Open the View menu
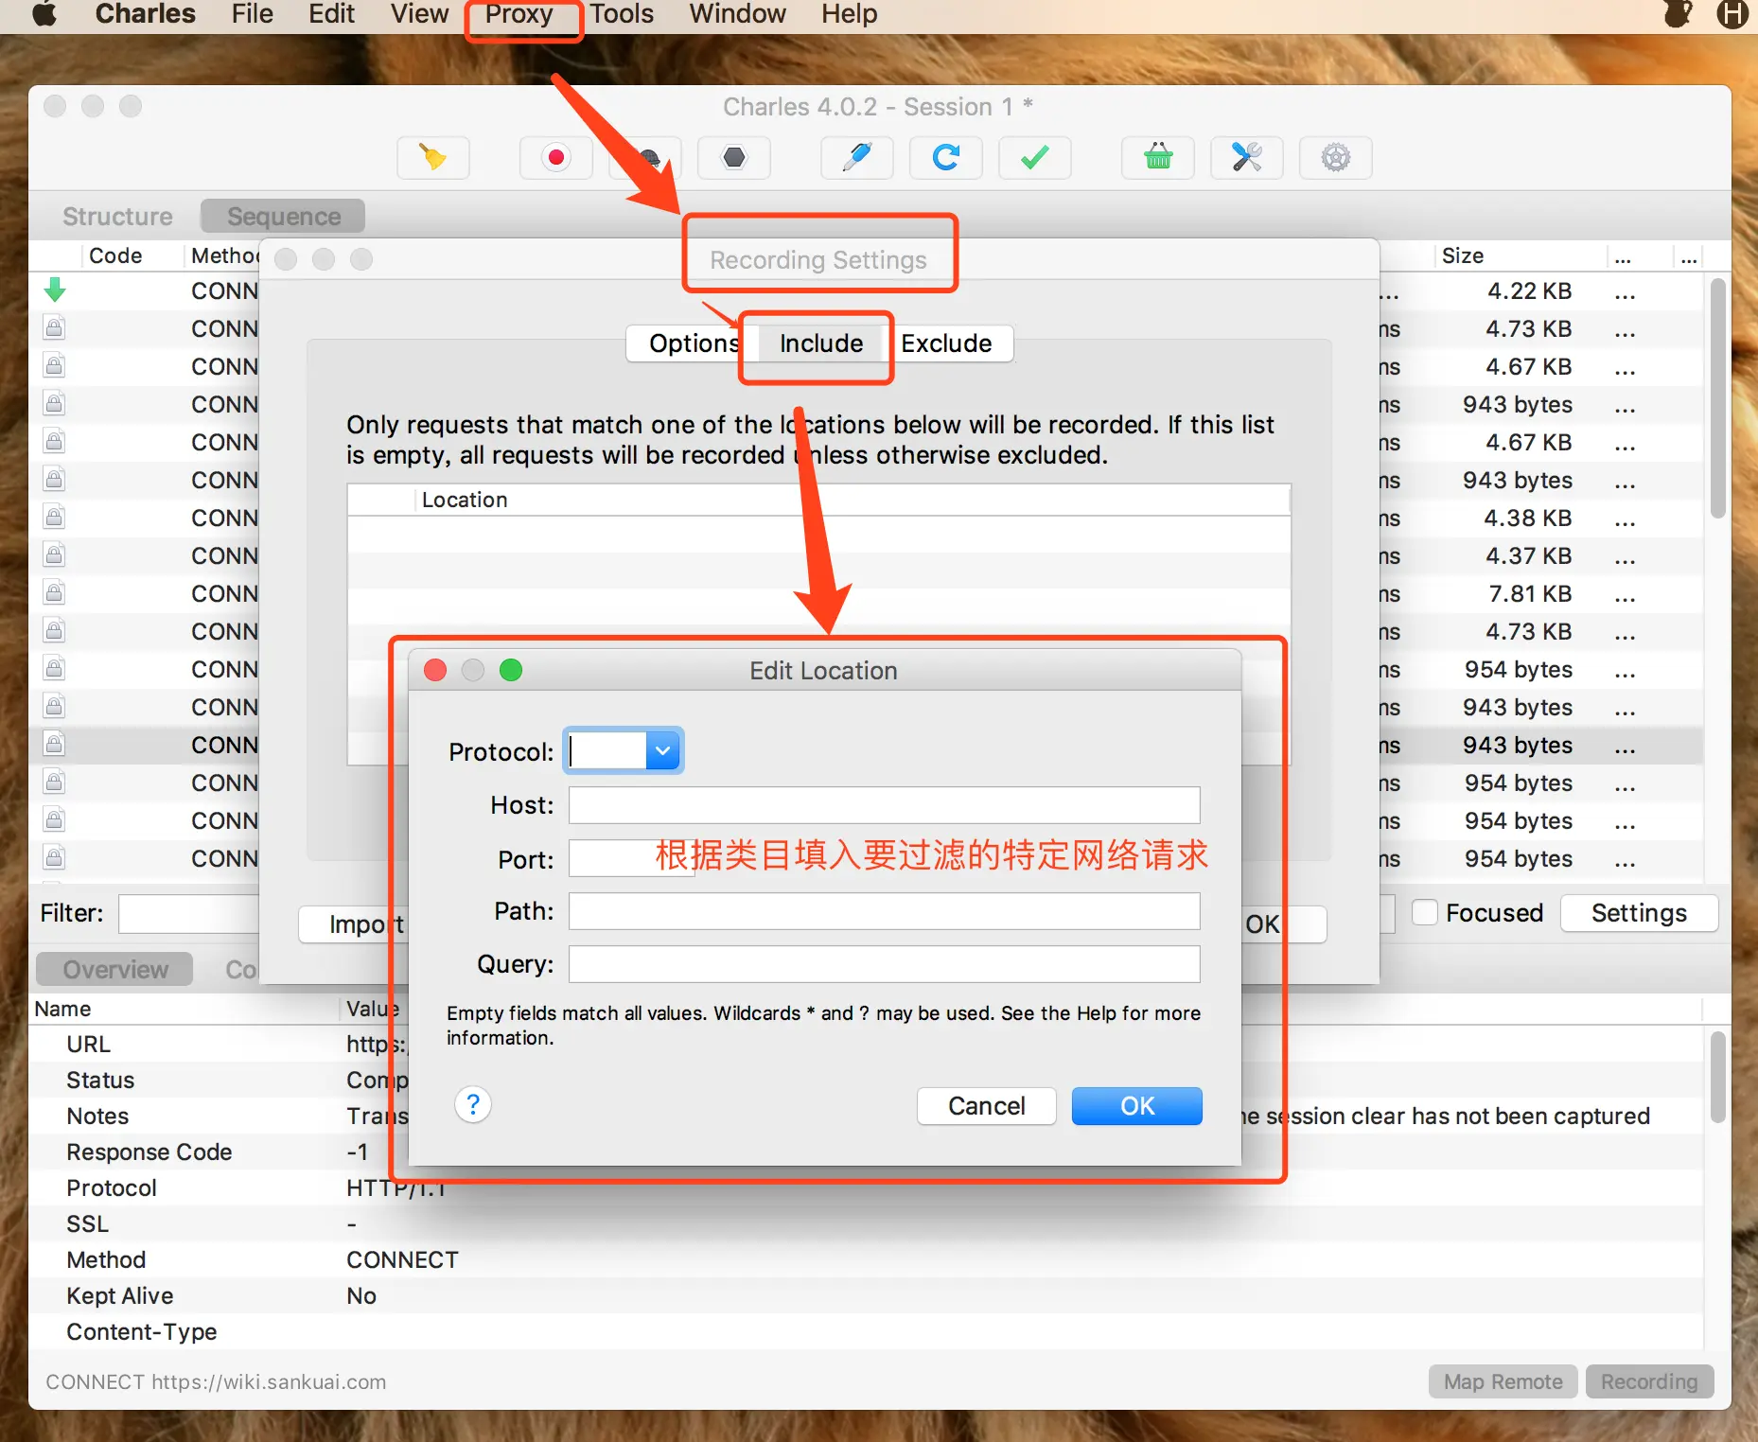Viewport: 1758px width, 1442px height. [x=419, y=14]
